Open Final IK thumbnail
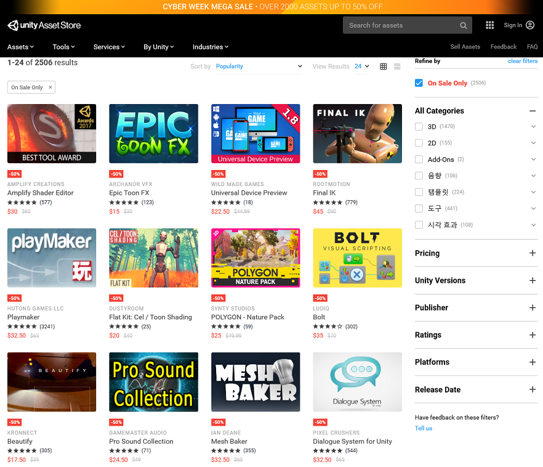543x467 pixels. tap(357, 134)
